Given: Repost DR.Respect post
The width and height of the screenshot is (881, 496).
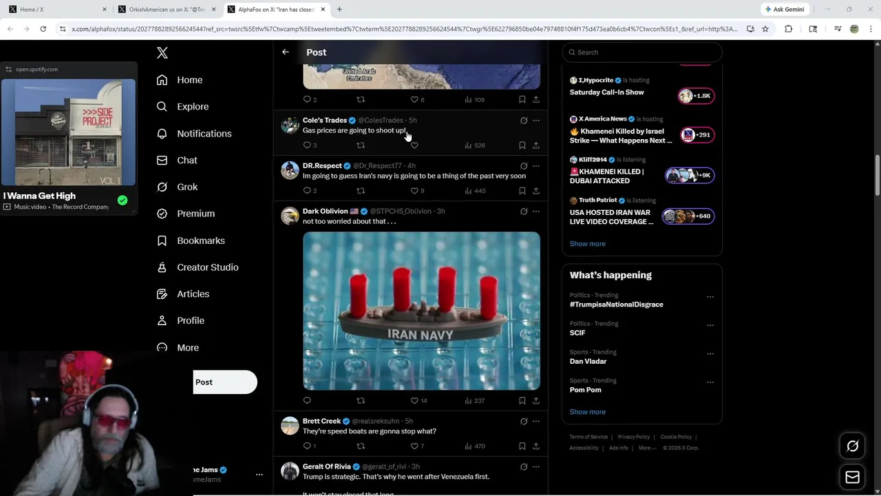Looking at the screenshot, I should point(360,191).
